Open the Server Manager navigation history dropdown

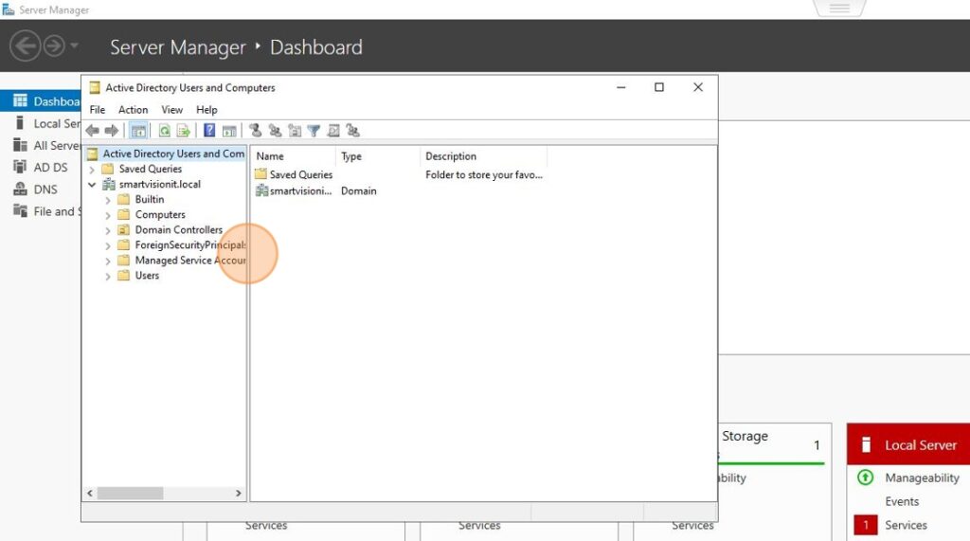pos(74,45)
